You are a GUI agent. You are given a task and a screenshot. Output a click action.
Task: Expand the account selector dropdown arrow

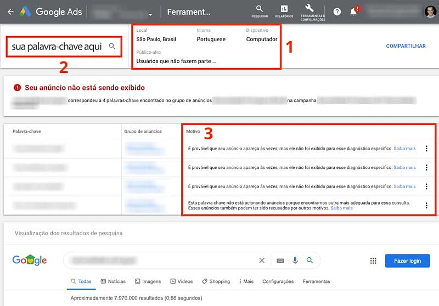pyautogui.click(x=150, y=15)
